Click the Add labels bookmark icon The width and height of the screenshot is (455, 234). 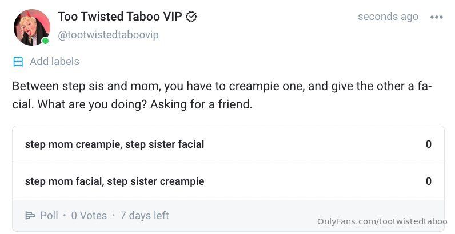tap(18, 62)
